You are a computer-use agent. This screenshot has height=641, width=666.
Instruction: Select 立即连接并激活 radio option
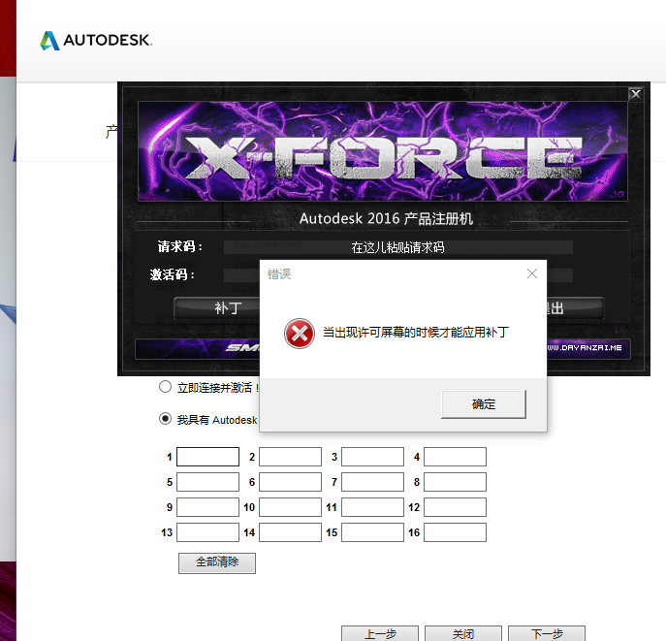click(x=165, y=387)
